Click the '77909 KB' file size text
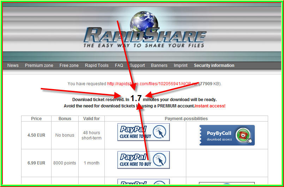Screen dimensions: 284x187 [209, 84]
